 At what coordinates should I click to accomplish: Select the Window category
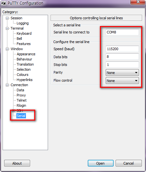pyautogui.click(x=17, y=49)
